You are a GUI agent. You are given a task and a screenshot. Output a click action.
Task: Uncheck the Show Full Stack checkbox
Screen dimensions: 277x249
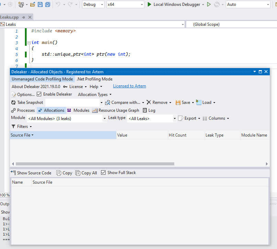(x=103, y=173)
